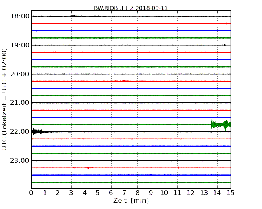Click the x-axis tick label 10
This screenshot has height=209, width=262.
pos(164,193)
